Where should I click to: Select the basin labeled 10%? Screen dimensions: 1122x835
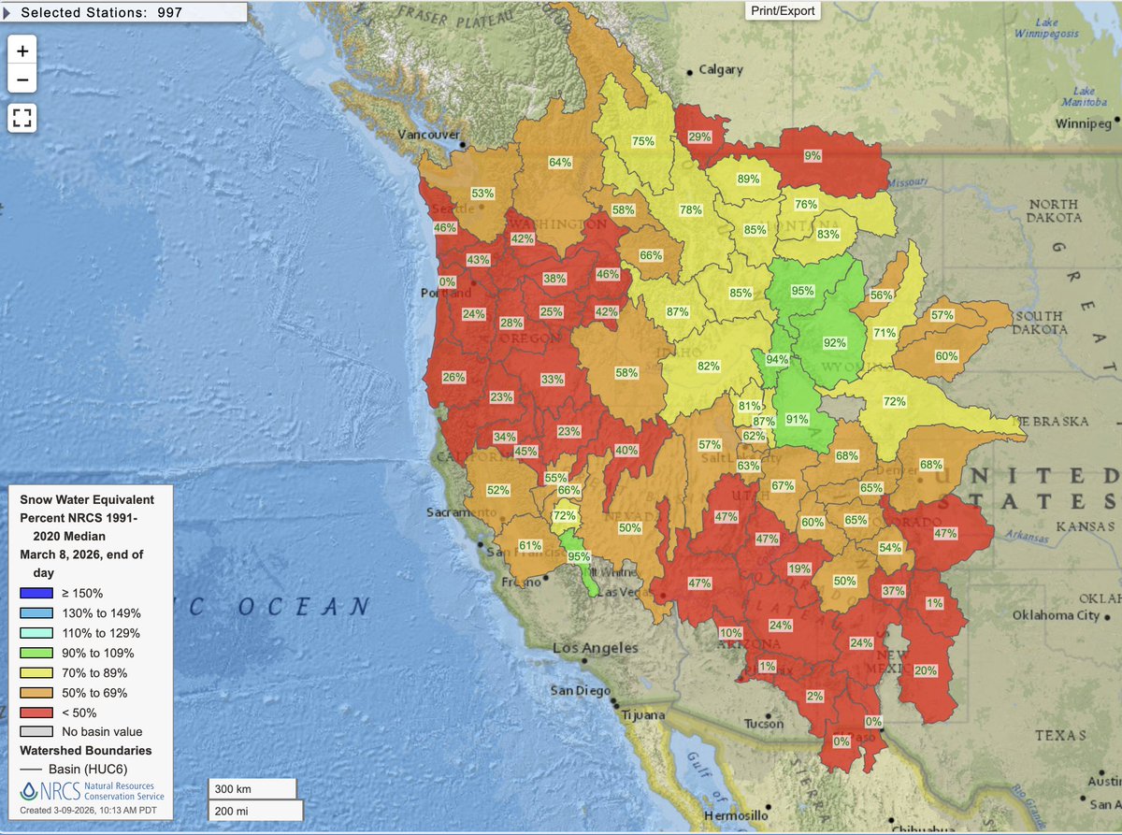point(731,633)
